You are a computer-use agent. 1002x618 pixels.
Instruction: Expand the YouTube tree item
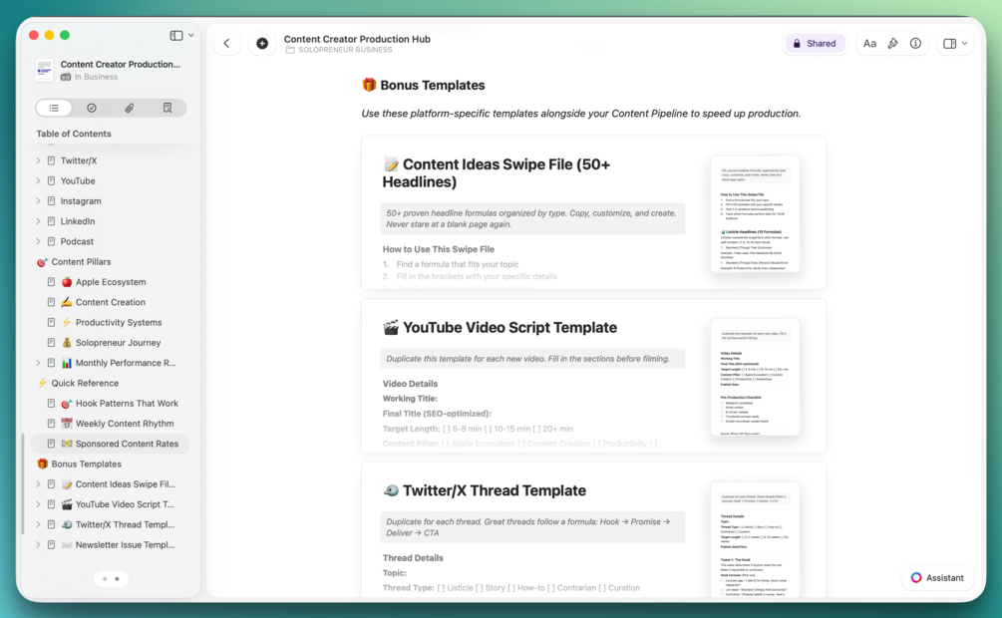[x=38, y=180]
